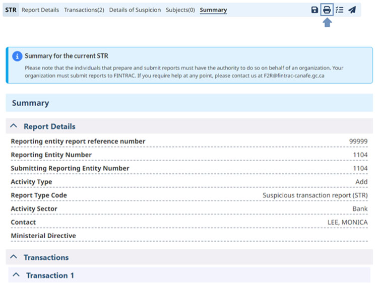Click the Reporting entity report reference number label
Image resolution: width=378 pixels, height=283 pixels.
pyautogui.click(x=78, y=141)
